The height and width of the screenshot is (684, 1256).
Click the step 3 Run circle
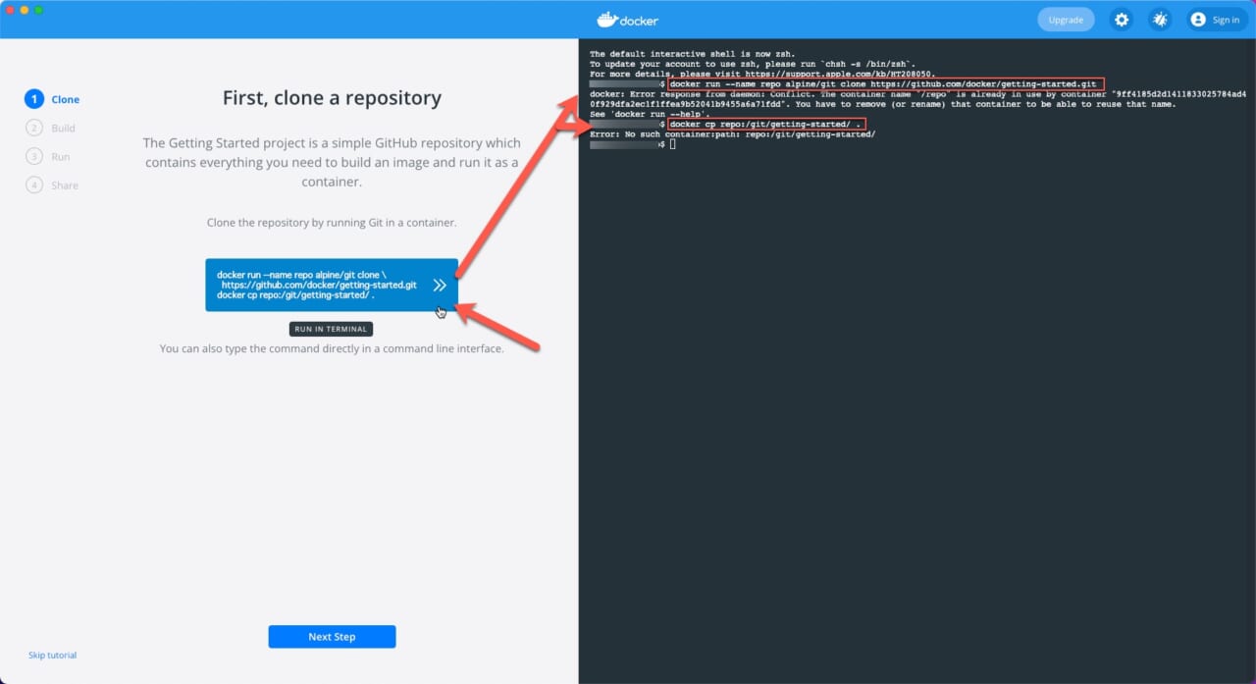point(36,156)
